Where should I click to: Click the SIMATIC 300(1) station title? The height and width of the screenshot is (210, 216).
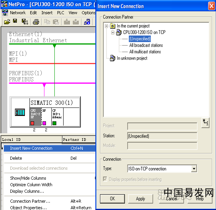52,103
